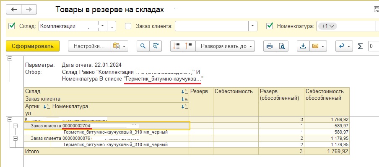Click the Резерв (обособленный) column header
The height and width of the screenshot is (167, 379).
pos(281,102)
